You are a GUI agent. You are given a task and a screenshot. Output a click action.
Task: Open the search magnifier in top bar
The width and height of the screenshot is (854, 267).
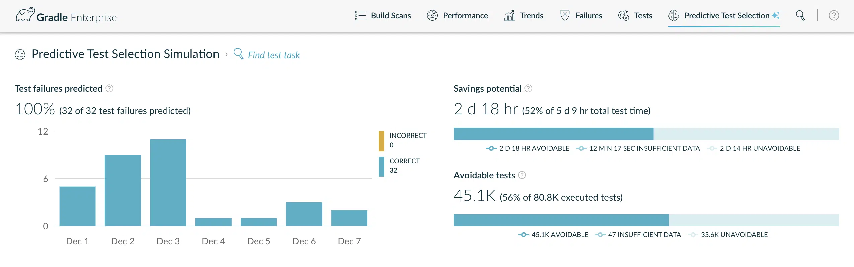800,15
